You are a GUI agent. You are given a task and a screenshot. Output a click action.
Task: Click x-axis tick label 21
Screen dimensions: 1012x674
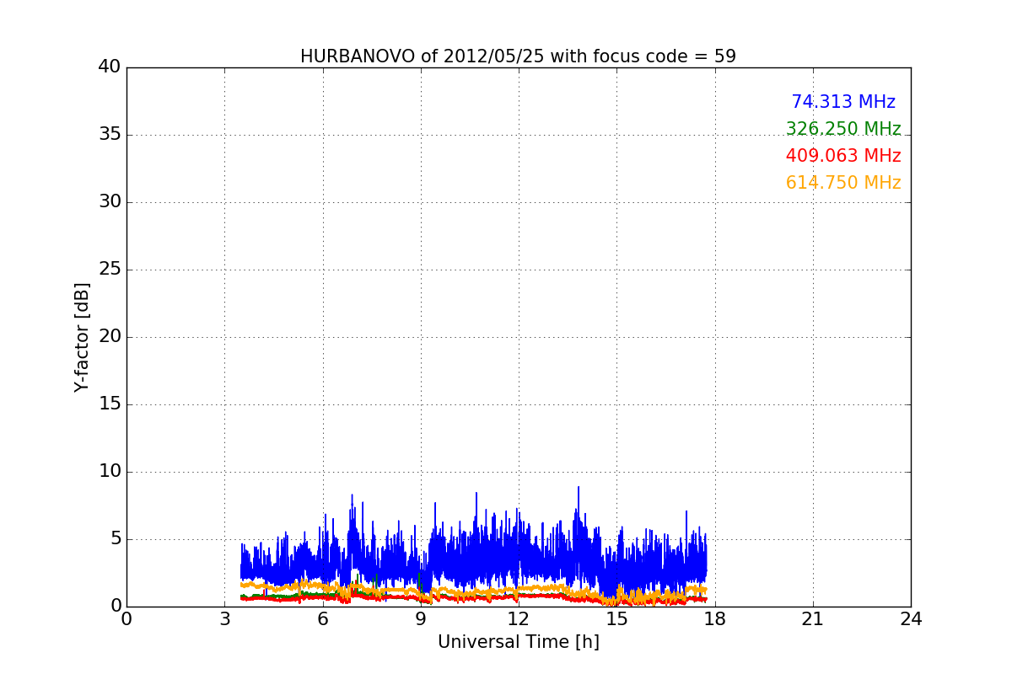813,619
